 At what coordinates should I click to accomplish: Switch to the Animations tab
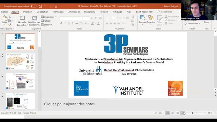pos(74,12)
